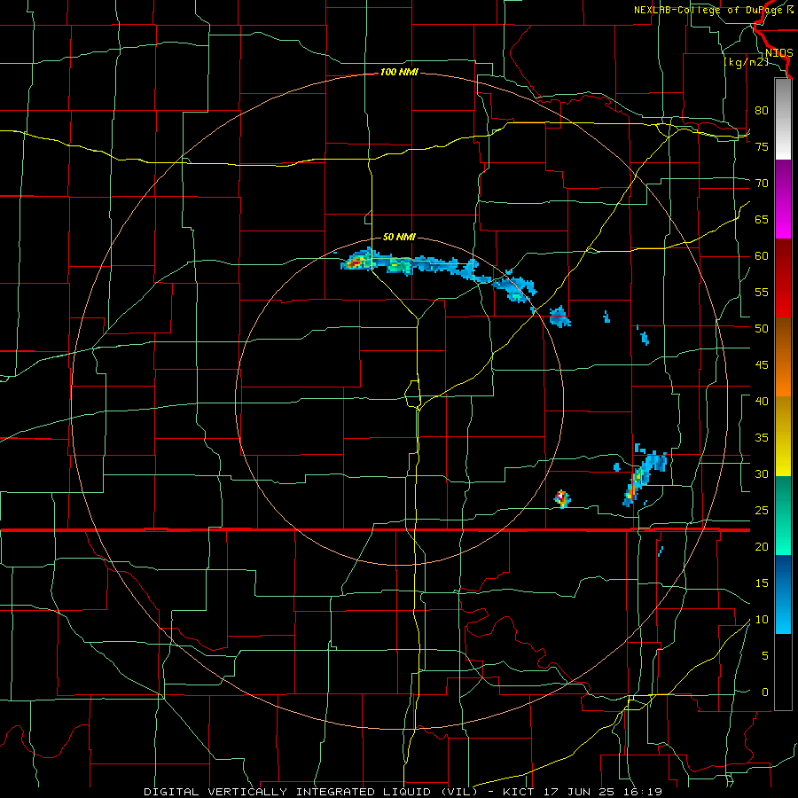Click the blue segment of the color scale
The image size is (798, 798).
[783, 594]
